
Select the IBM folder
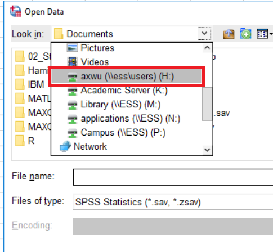point(30,84)
